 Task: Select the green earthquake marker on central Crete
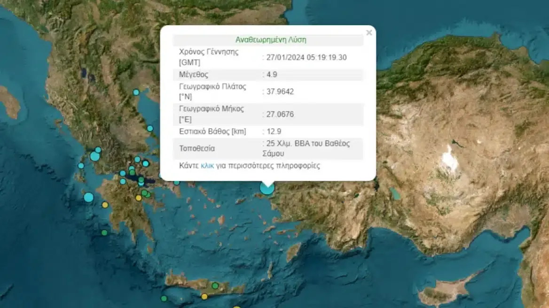point(215,285)
